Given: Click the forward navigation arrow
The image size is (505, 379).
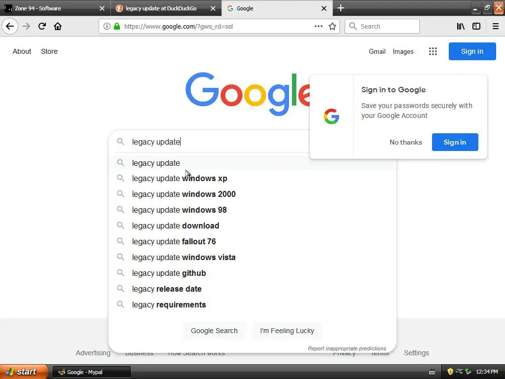Looking at the screenshot, I should pos(26,26).
